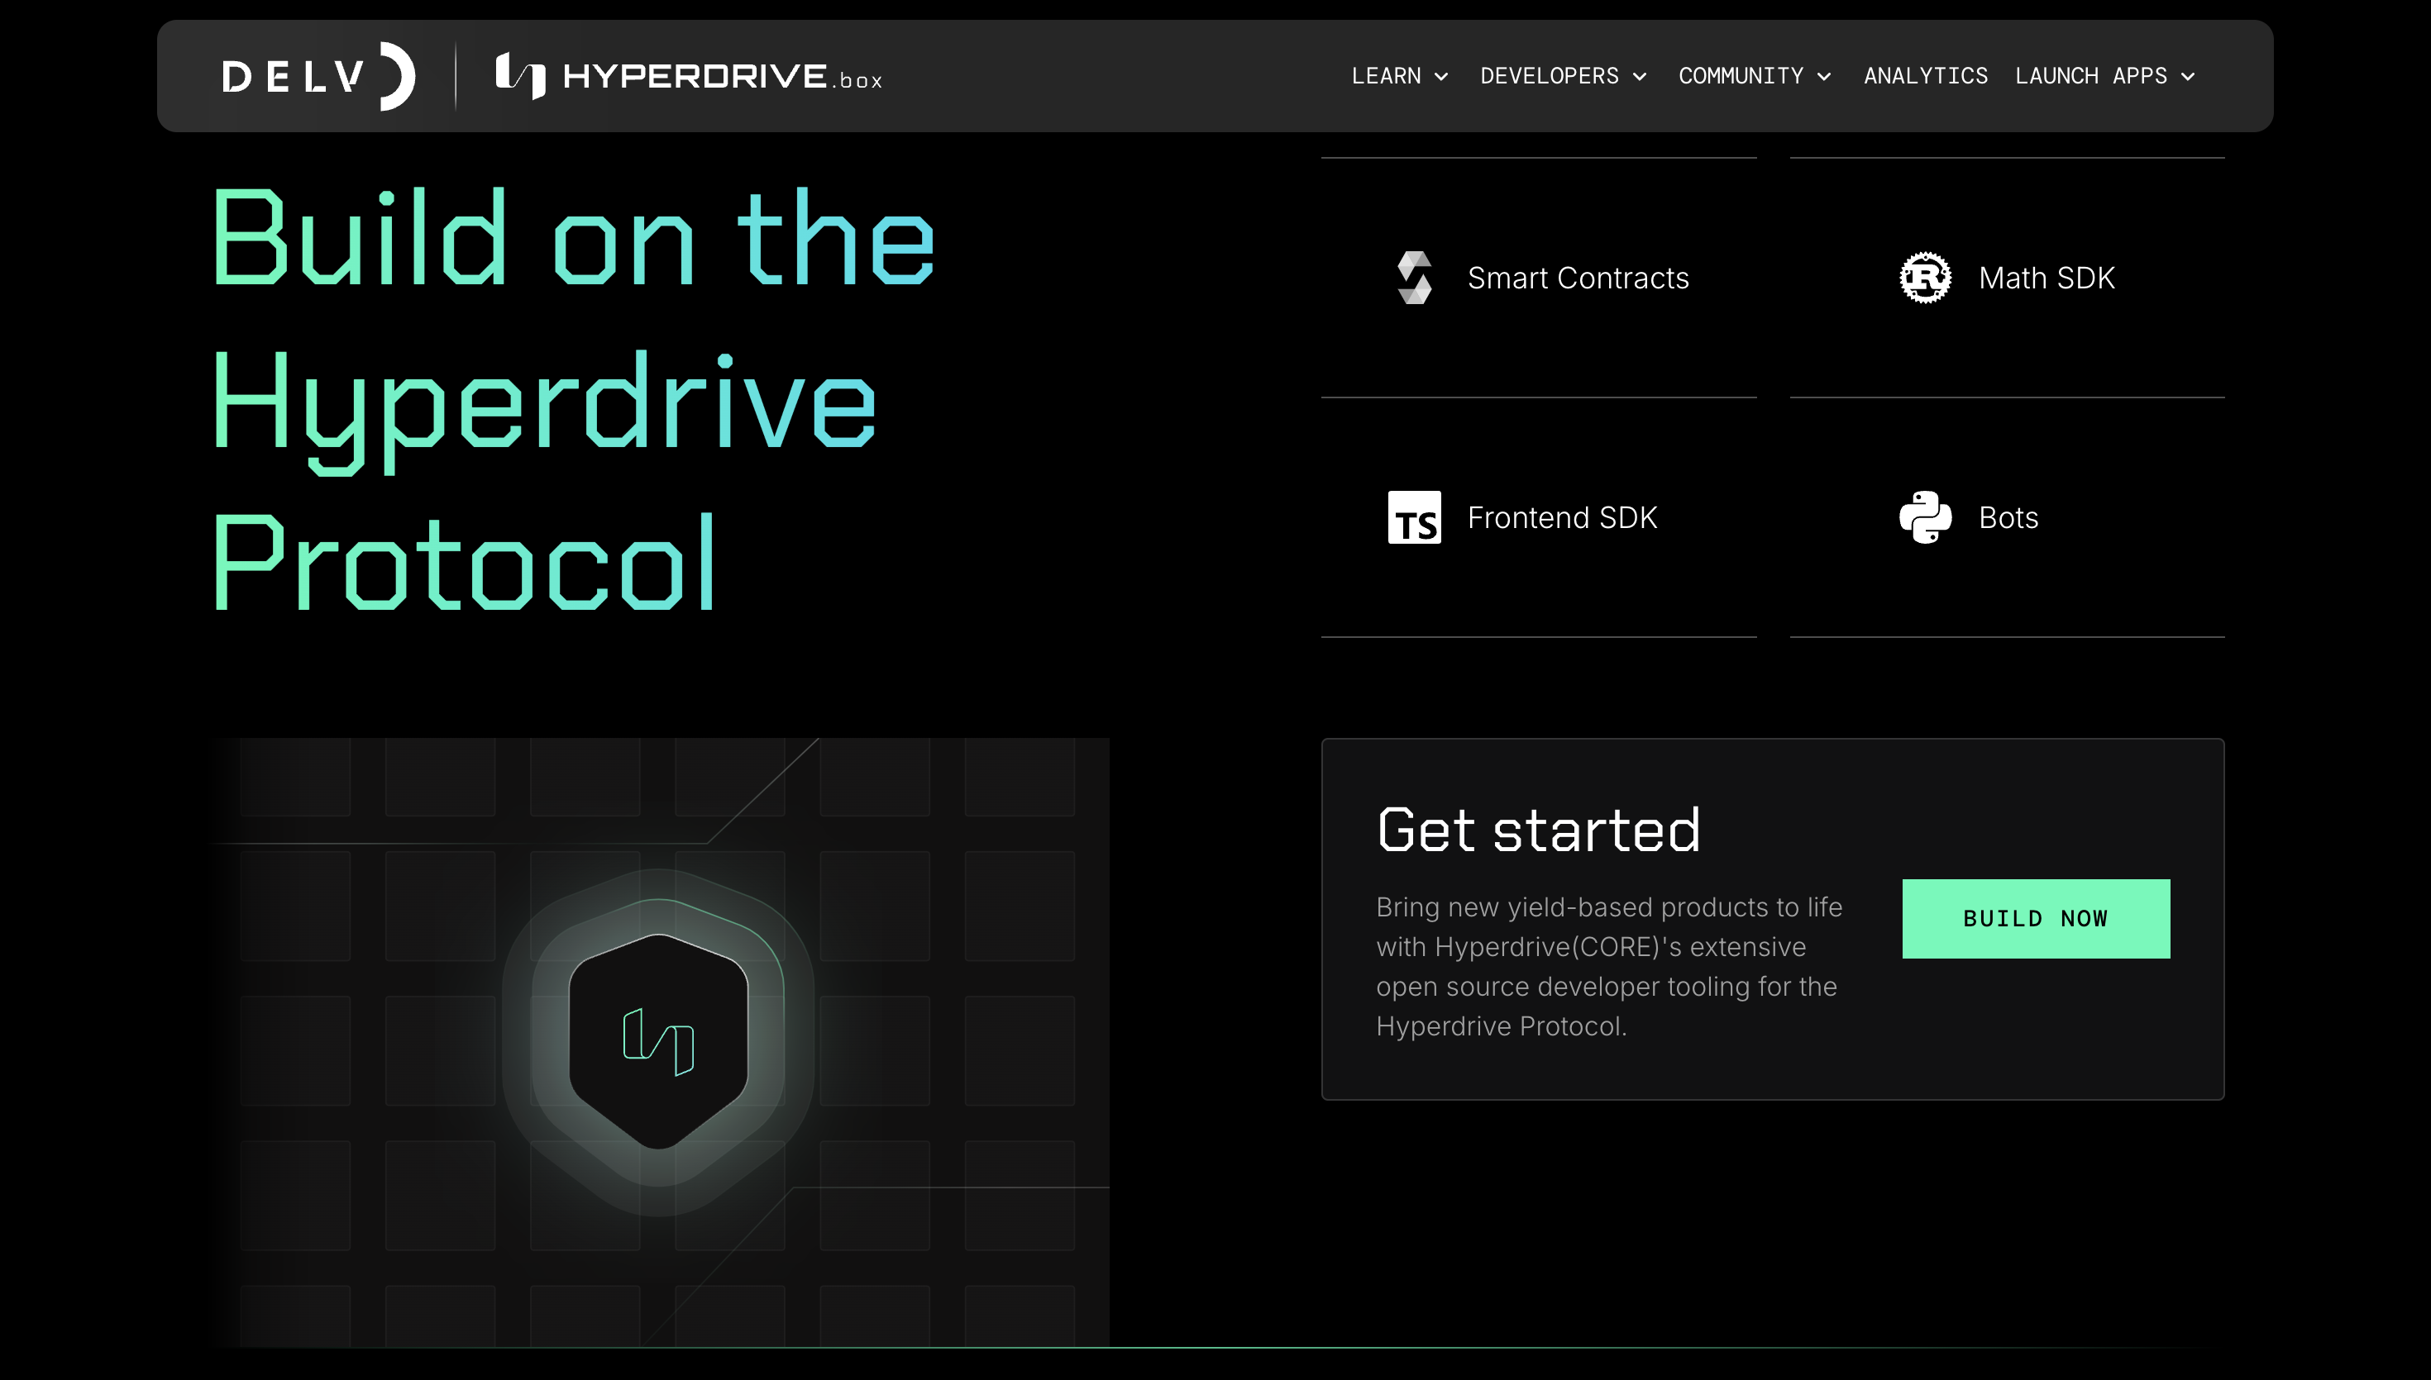Expand the Community chevron arrow
This screenshot has height=1380, width=2431.
pyautogui.click(x=1823, y=77)
